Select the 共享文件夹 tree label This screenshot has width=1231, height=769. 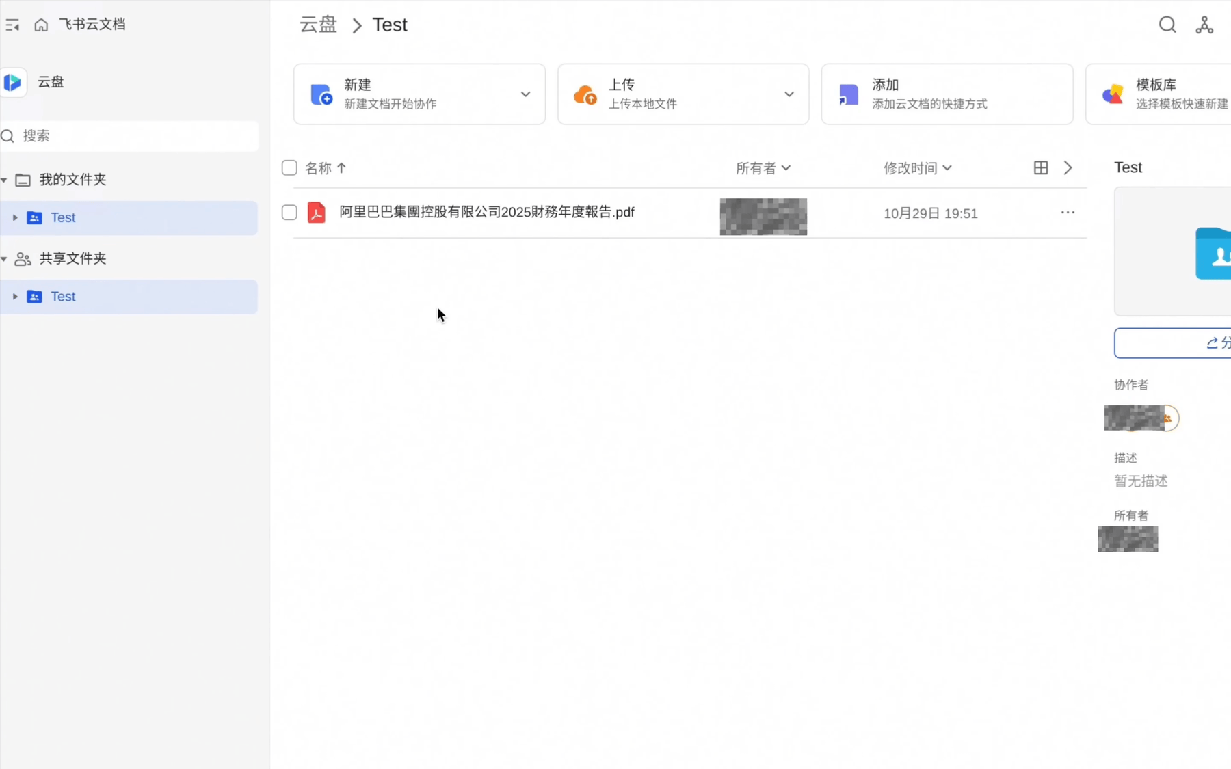click(x=72, y=258)
